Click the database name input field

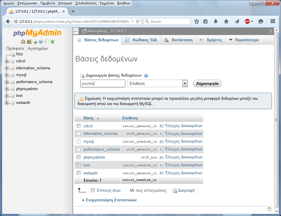(x=103, y=83)
